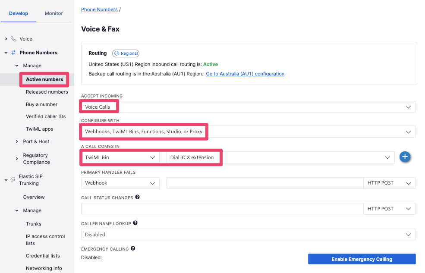The width and height of the screenshot is (425, 273).
Task: Click Enable Emergency Calling button
Action: [362, 259]
